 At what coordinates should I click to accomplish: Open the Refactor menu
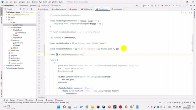35,2
